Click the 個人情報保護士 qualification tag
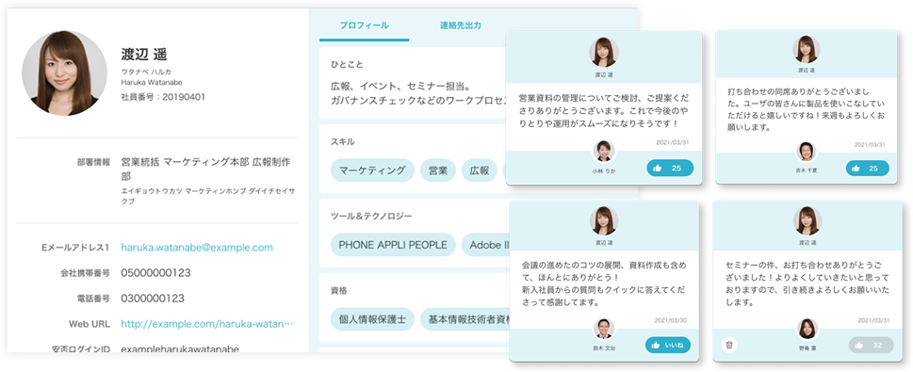913x372 pixels. (372, 319)
